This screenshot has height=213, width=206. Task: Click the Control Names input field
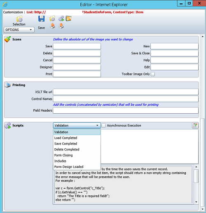(126, 99)
